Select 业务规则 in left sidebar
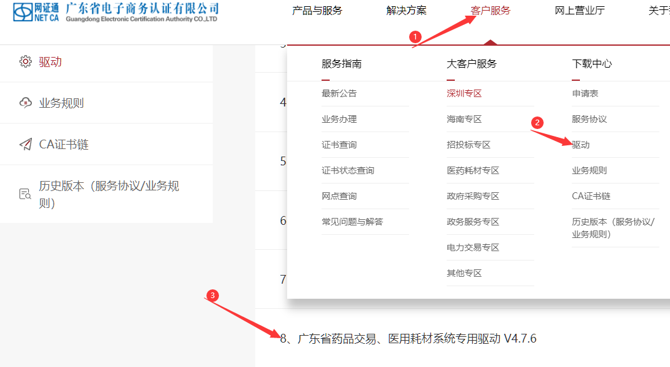Viewport: 670px width, 367px height. click(x=61, y=103)
